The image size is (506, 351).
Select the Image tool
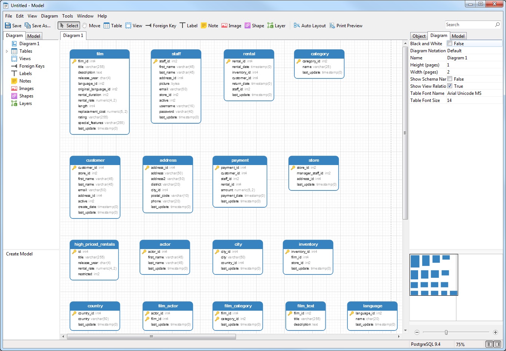(x=231, y=25)
